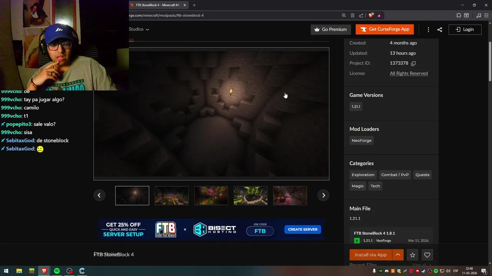This screenshot has height=276, width=492.
Task: Open OBS Studio taskbar icon
Action: [x=69, y=271]
